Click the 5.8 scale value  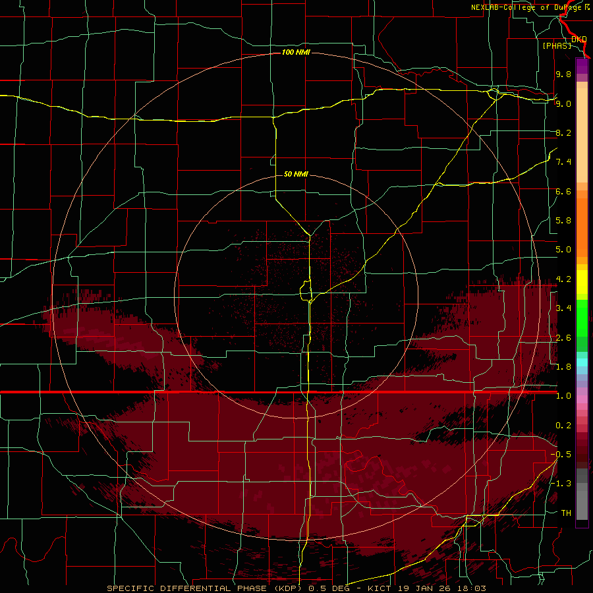coord(563,221)
